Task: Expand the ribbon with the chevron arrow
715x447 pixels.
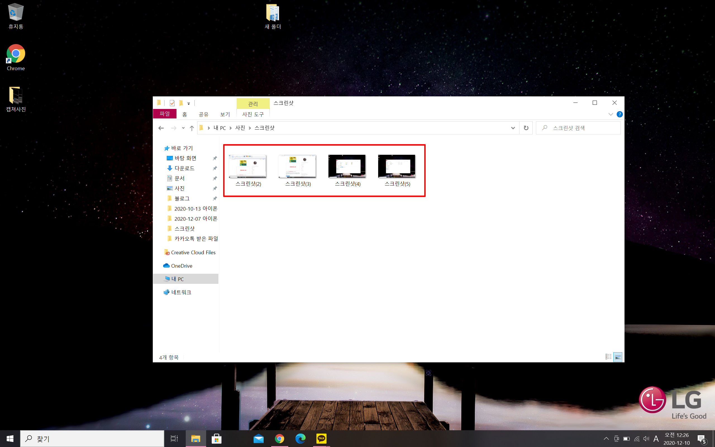Action: [611, 115]
